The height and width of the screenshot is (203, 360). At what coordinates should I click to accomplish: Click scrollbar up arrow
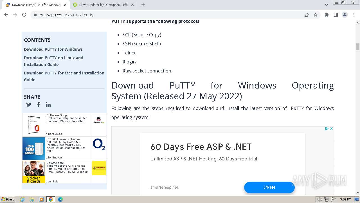tap(358, 23)
